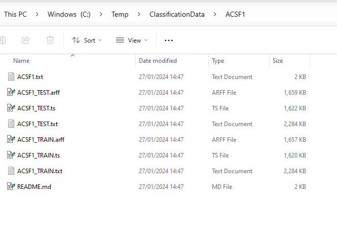Open the See more ellipsis menu

coord(169,40)
